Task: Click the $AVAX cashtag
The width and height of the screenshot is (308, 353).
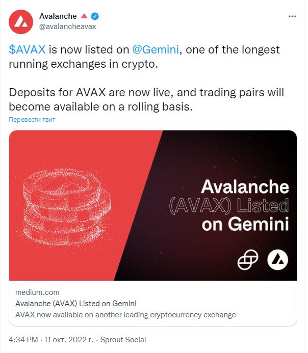Action: click(x=27, y=49)
